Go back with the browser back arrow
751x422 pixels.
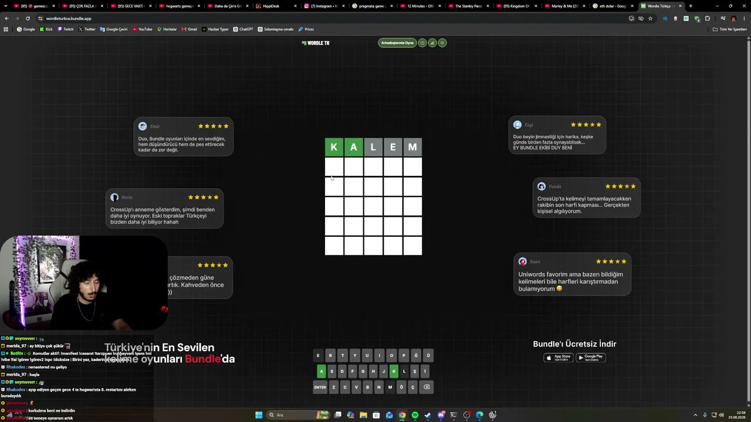[6, 18]
